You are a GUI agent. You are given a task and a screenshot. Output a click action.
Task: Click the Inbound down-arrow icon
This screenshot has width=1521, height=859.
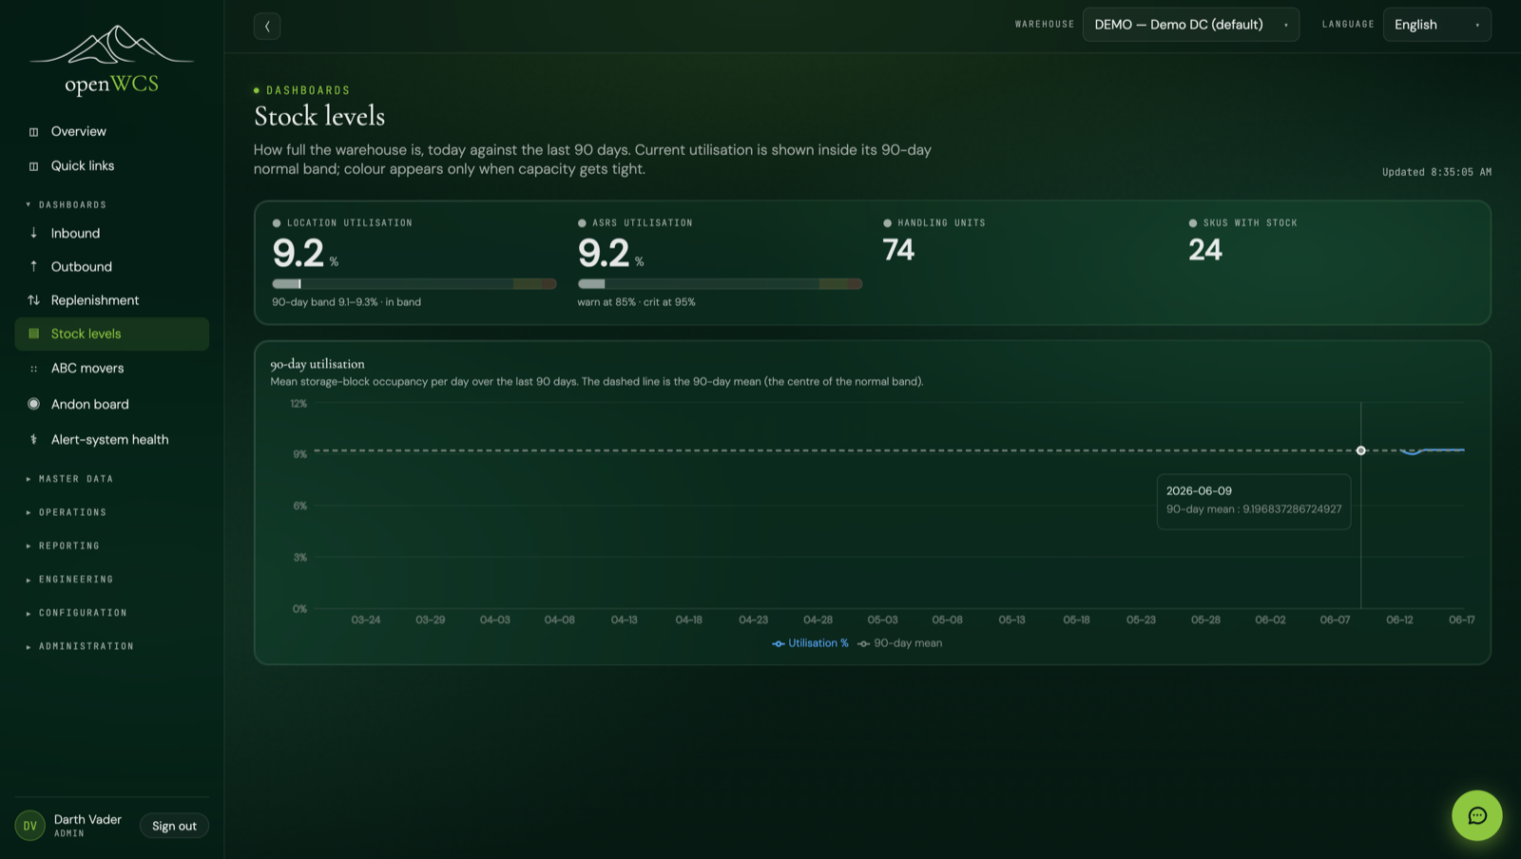pos(34,233)
